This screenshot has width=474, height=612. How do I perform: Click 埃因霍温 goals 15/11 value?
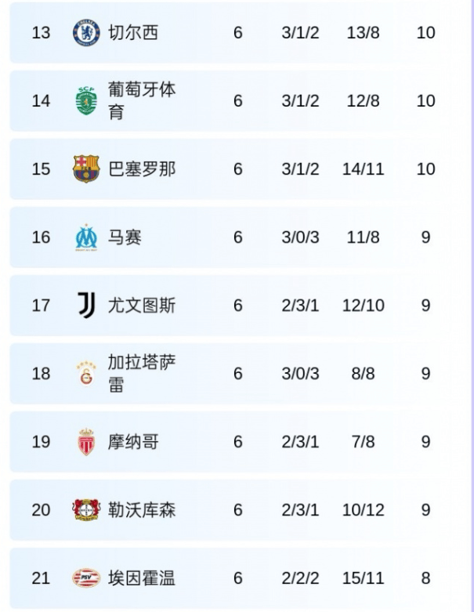point(364,578)
